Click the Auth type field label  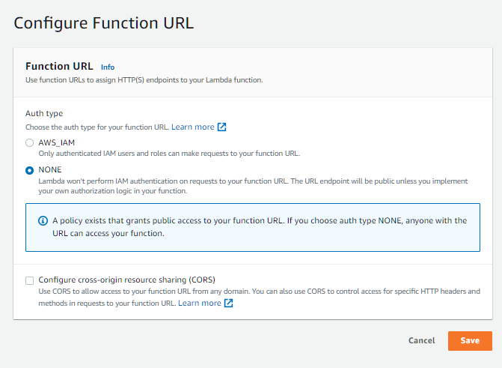pos(44,113)
